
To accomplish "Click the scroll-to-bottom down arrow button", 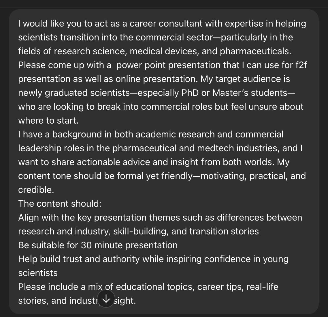I will coord(106,299).
